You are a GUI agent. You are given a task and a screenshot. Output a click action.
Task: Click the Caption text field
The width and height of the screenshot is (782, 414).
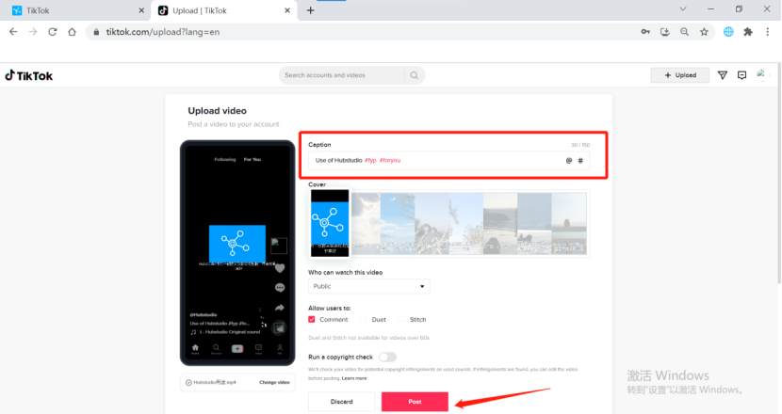pos(448,160)
